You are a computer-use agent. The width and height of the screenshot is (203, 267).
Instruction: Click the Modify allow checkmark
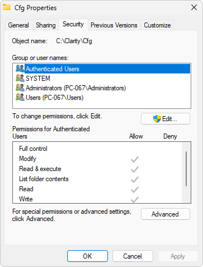click(135, 159)
